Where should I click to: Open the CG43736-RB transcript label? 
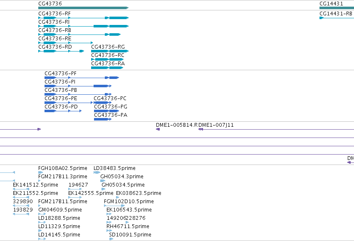54,30
